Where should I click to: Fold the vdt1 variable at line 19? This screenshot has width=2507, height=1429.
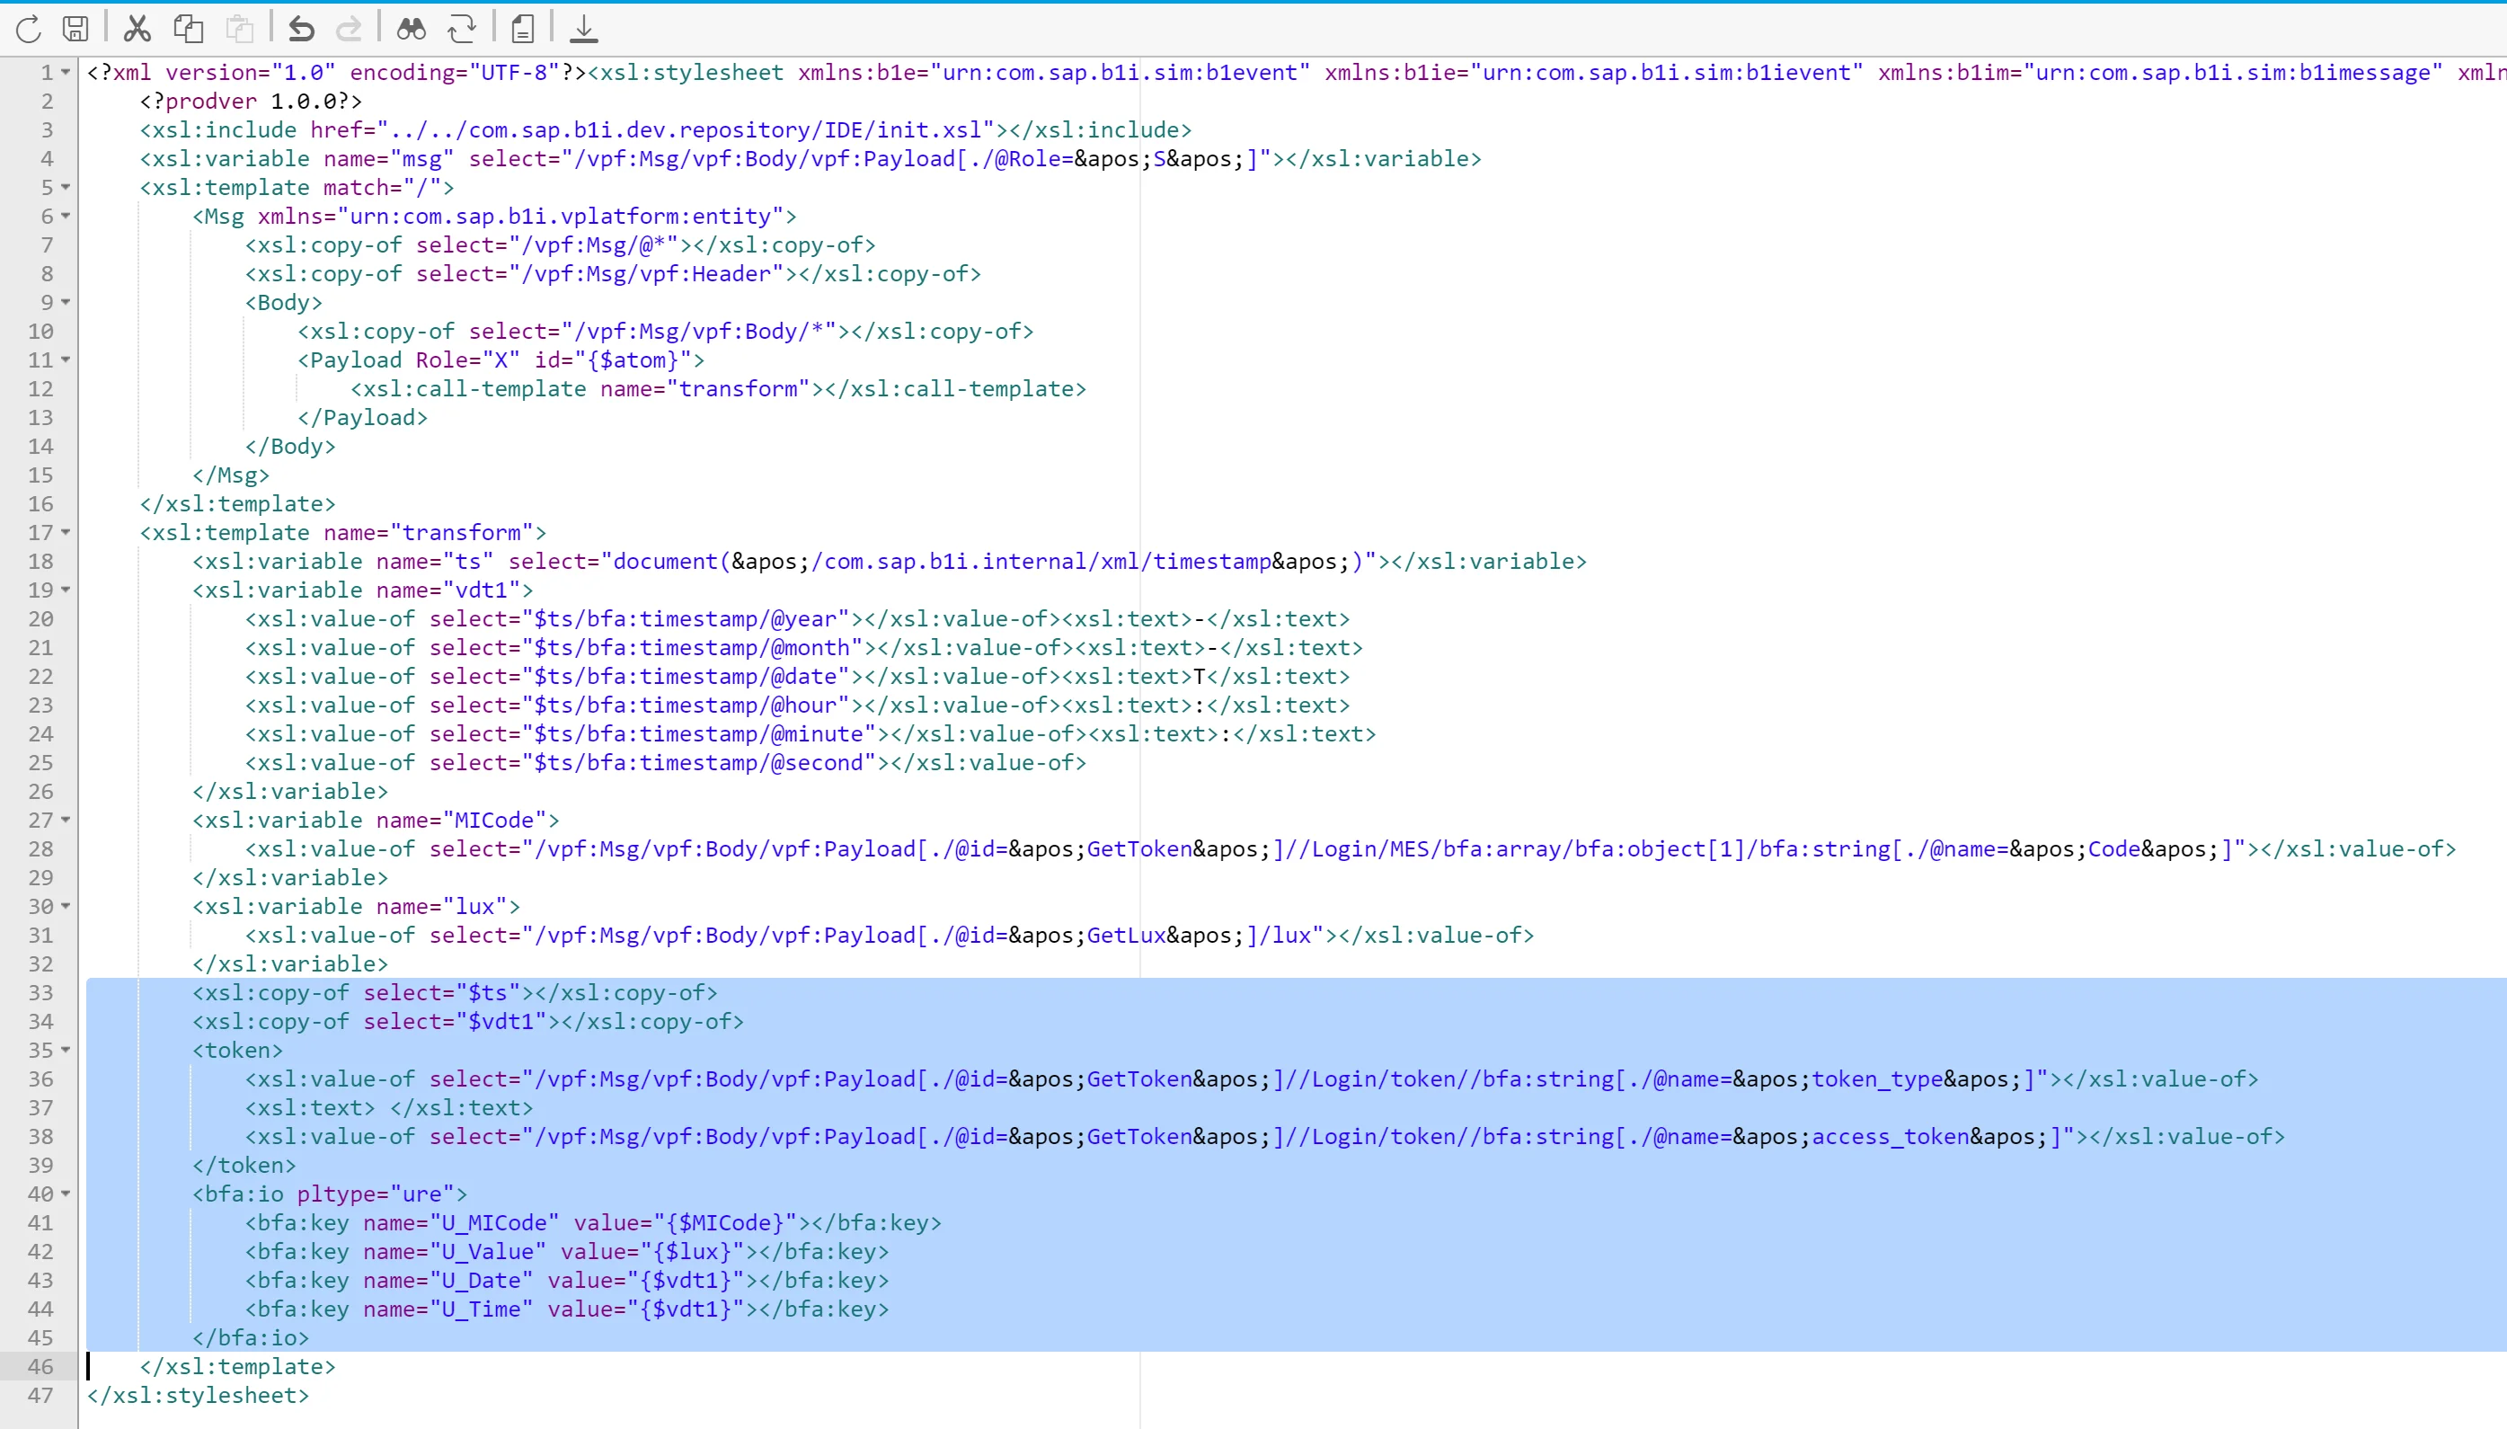(66, 590)
